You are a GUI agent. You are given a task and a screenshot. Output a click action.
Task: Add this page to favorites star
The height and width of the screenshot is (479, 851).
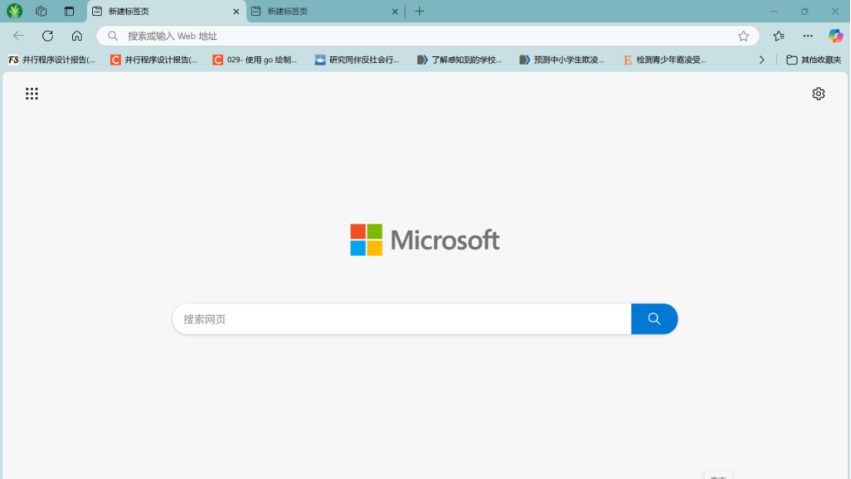(743, 36)
